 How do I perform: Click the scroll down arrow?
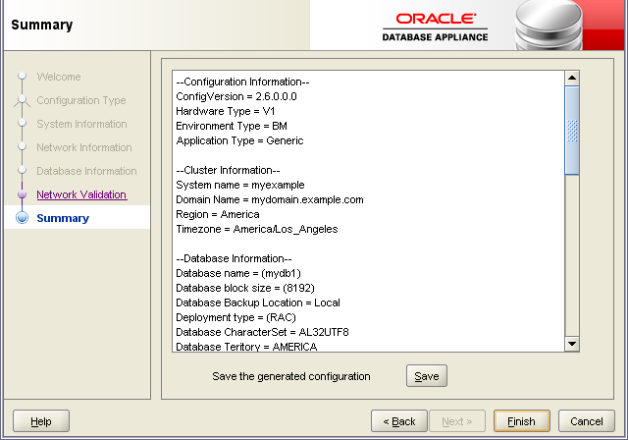pyautogui.click(x=572, y=344)
